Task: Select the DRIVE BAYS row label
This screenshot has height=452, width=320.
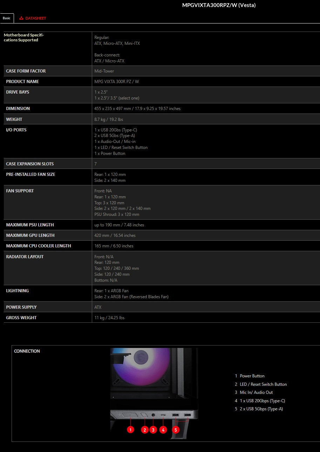Action: [x=18, y=92]
